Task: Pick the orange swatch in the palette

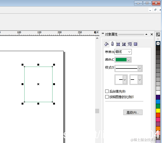Action: [158, 129]
